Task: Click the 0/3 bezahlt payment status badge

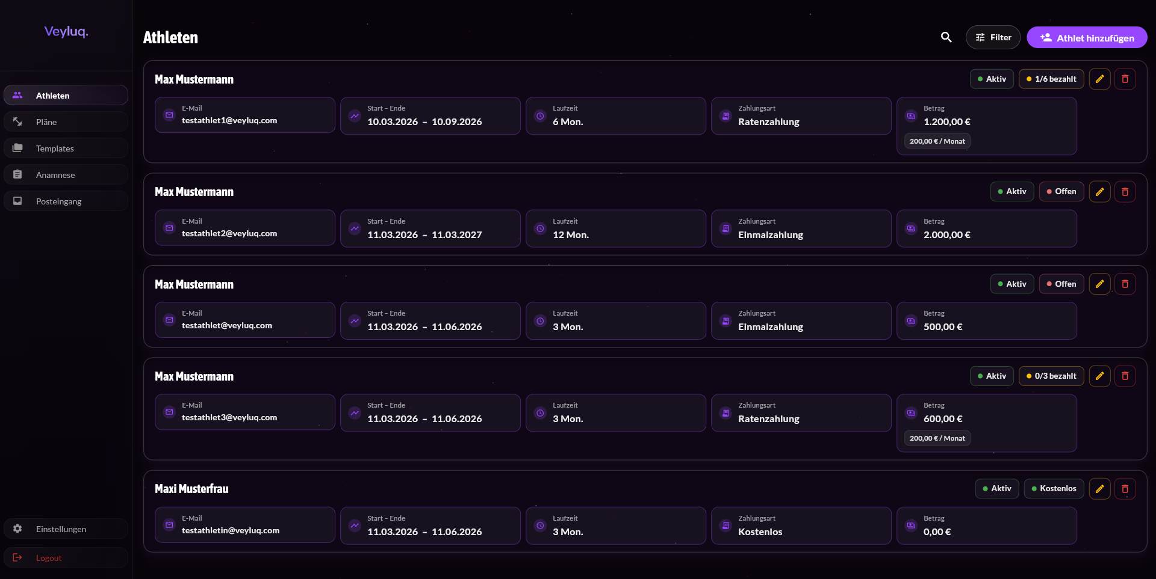Action: (x=1051, y=376)
